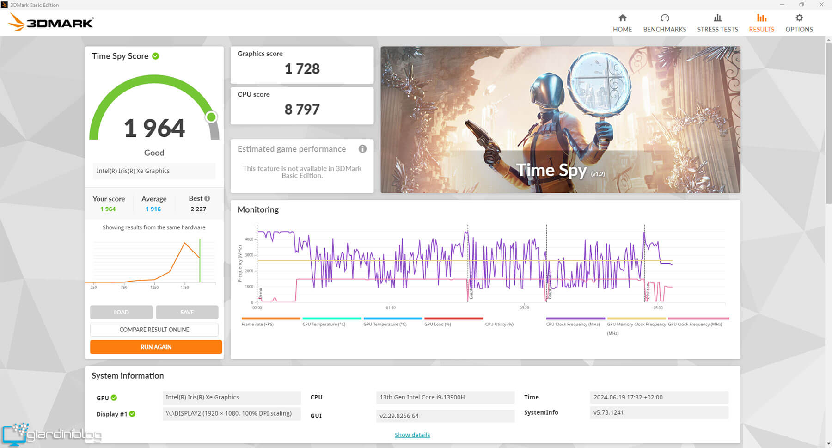Click the GUI version v2.29.8256 64
832x448 pixels.
pos(445,416)
